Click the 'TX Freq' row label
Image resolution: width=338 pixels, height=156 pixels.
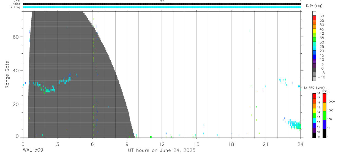click(x=15, y=7)
